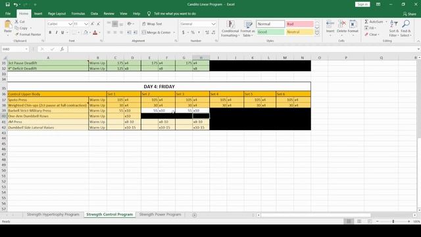Click the Insert Function fx icon
Image resolution: width=421 pixels, height=237 pixels.
coord(62,49)
